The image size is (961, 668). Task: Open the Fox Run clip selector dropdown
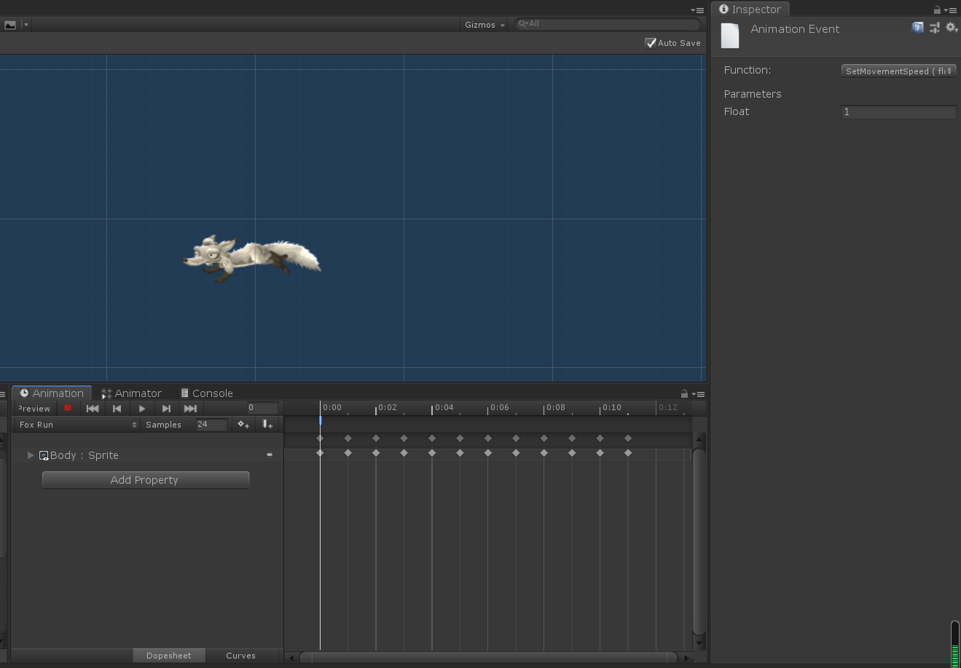77,425
